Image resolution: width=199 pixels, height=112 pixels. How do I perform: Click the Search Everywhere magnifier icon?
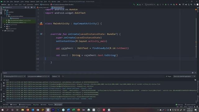(195, 4)
